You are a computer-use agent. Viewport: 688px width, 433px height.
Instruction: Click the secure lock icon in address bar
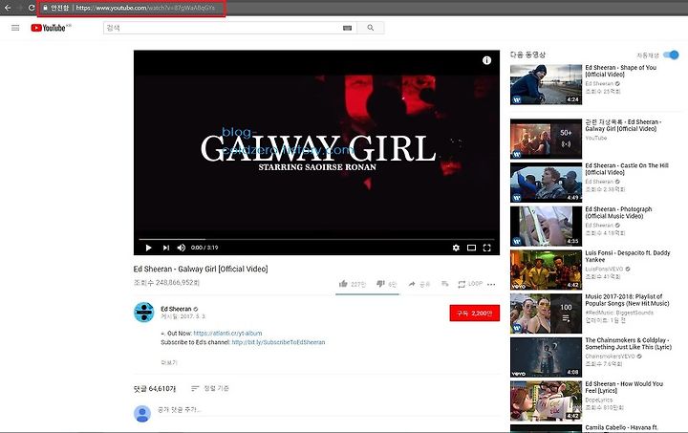coord(45,8)
